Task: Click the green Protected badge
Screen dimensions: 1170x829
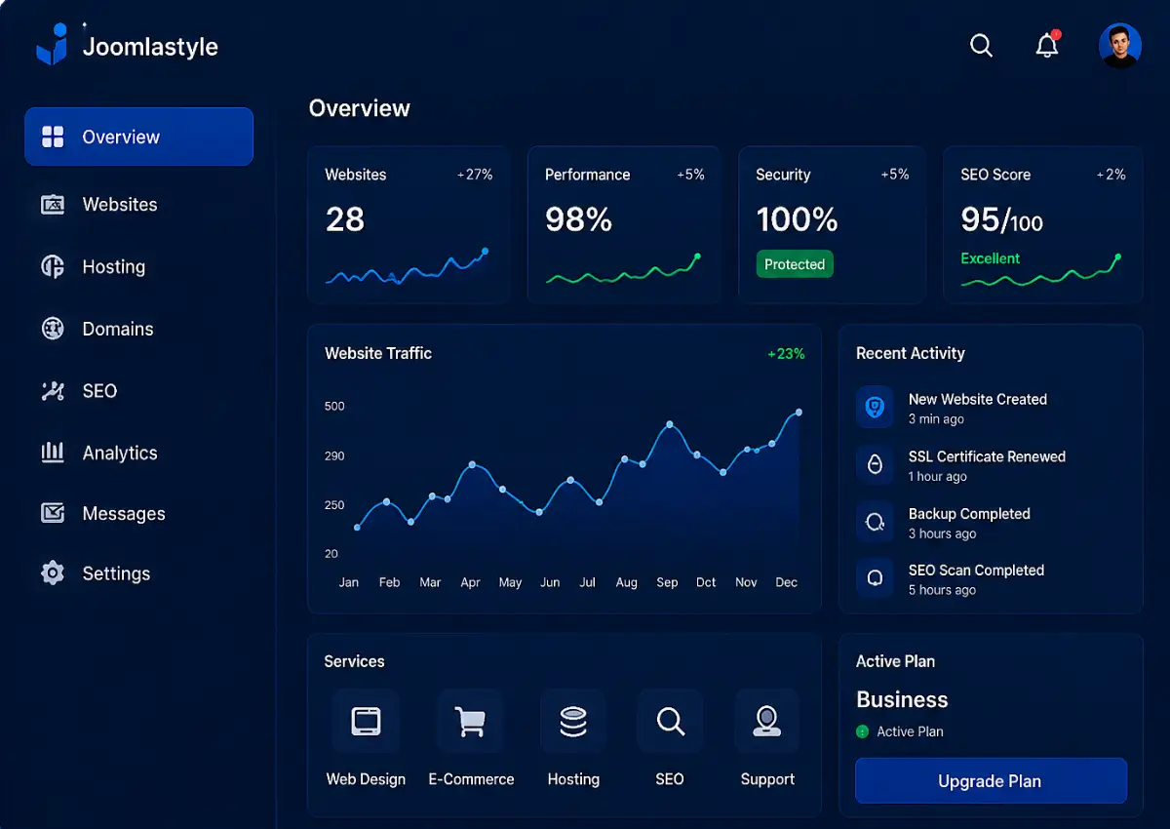Action: (x=795, y=264)
